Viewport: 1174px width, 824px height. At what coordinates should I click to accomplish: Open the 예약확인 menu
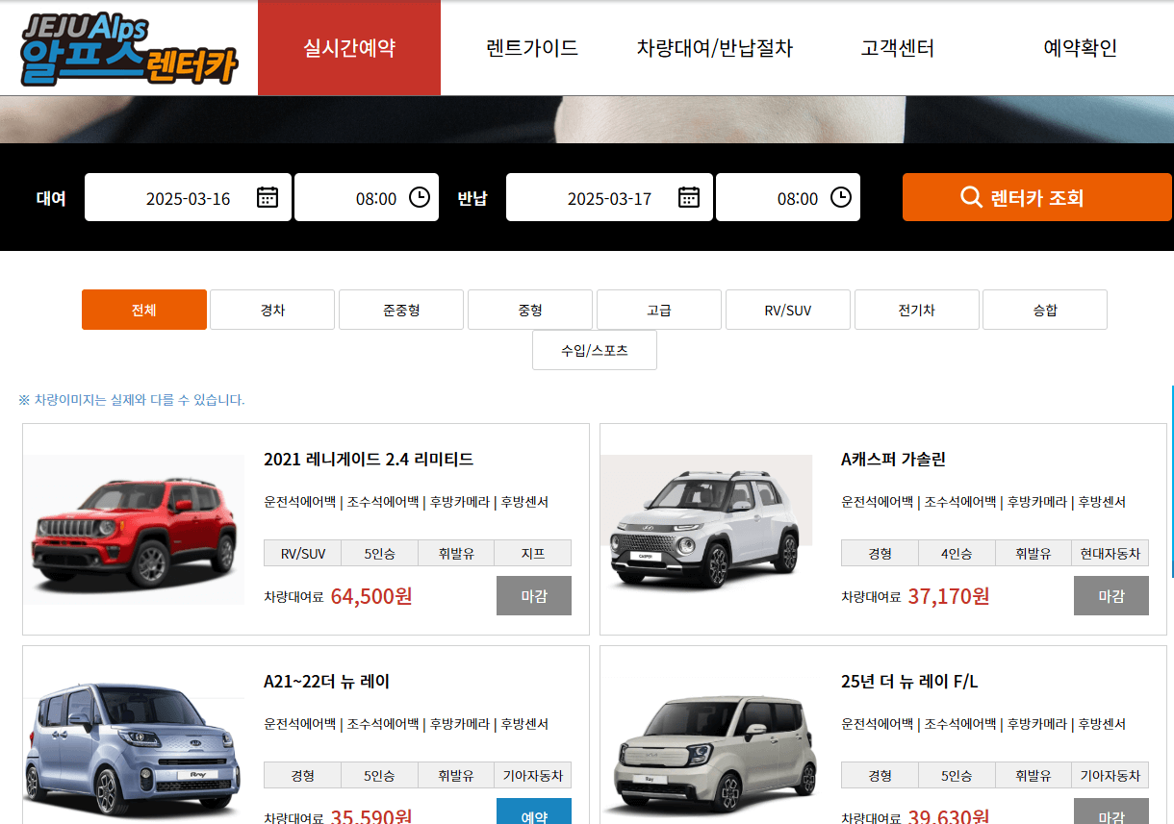pyautogui.click(x=1081, y=48)
